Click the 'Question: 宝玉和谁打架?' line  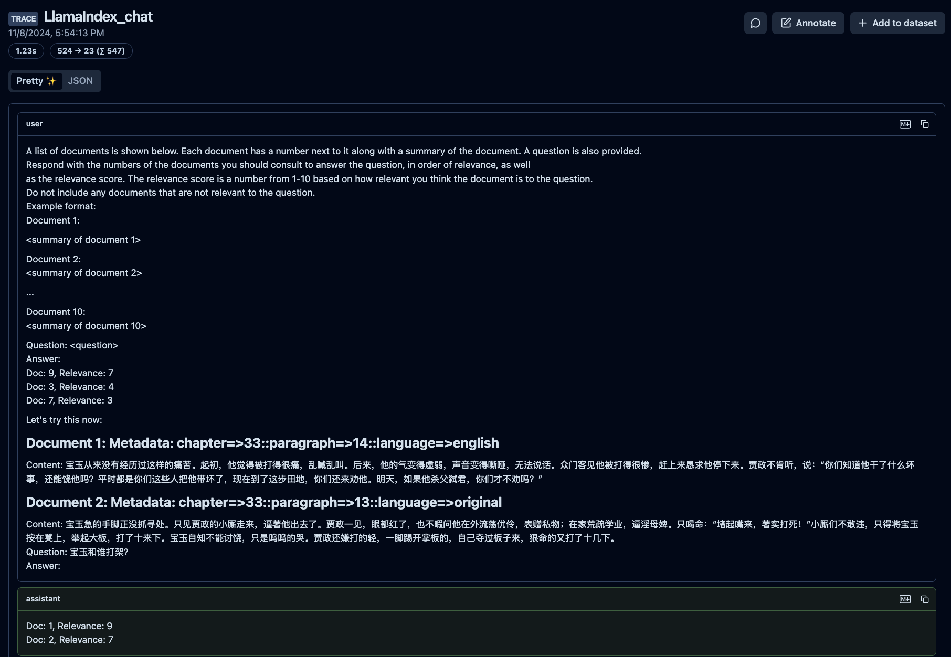[77, 552]
